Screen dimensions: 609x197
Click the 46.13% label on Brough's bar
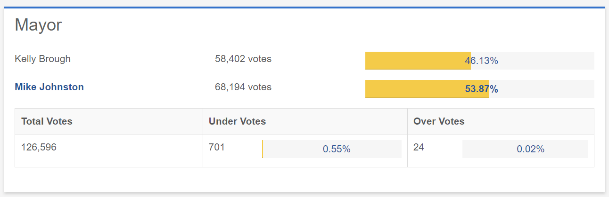(x=481, y=61)
